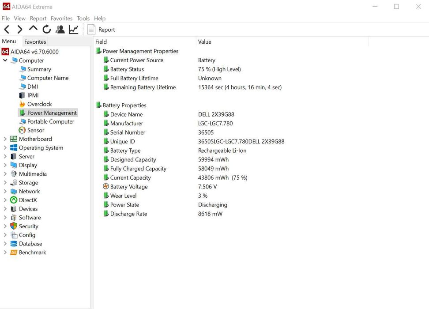
Task: Expand the Storage node
Action: (5, 183)
